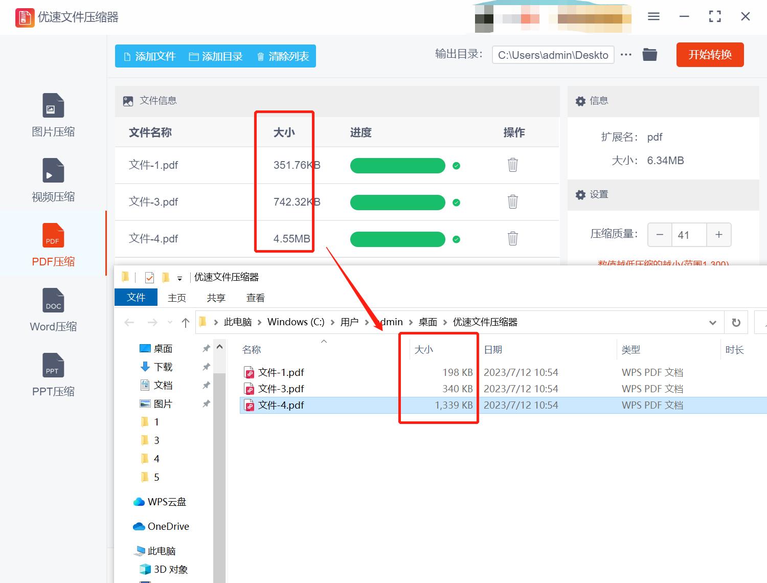Toggle the checkbox in Explorer quick access toolbar
Screen dimensions: 767x583
coord(149,277)
